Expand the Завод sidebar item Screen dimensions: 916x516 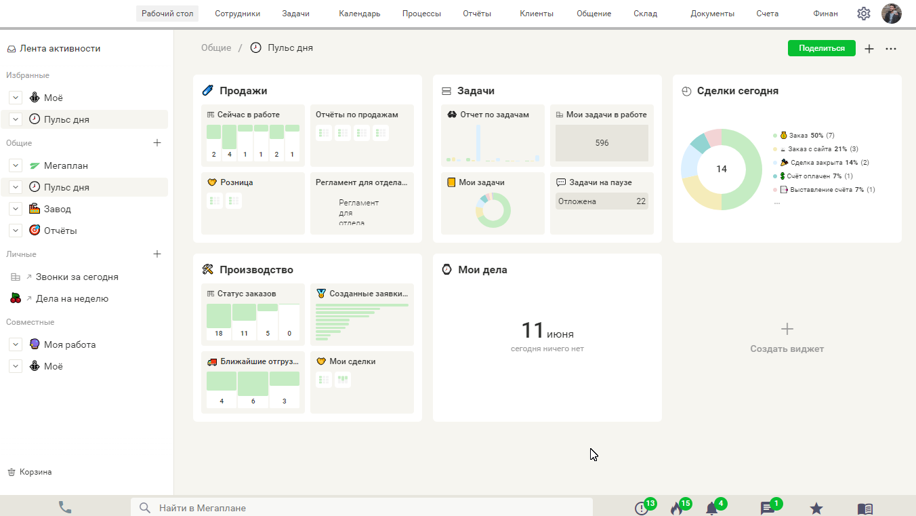coord(16,209)
